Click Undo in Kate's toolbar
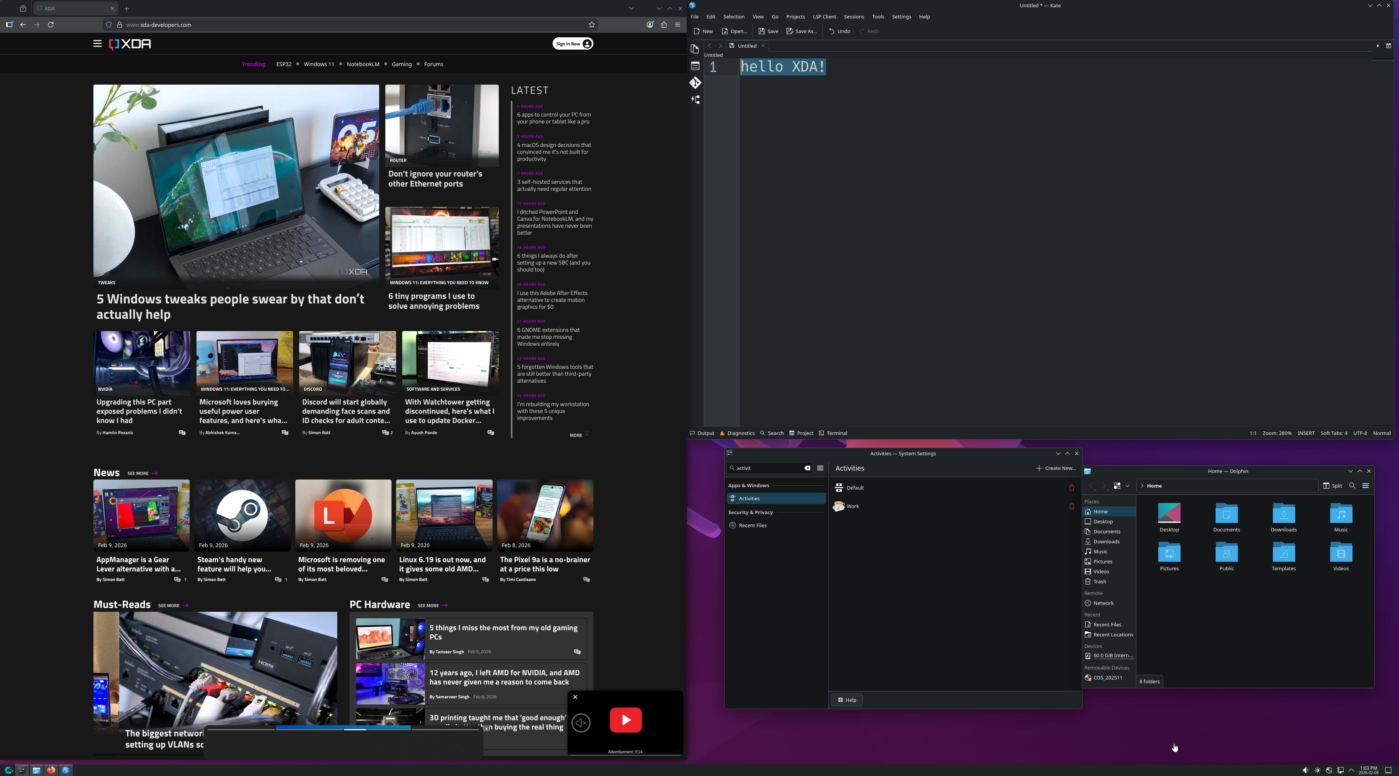This screenshot has height=776, width=1399. pyautogui.click(x=839, y=31)
